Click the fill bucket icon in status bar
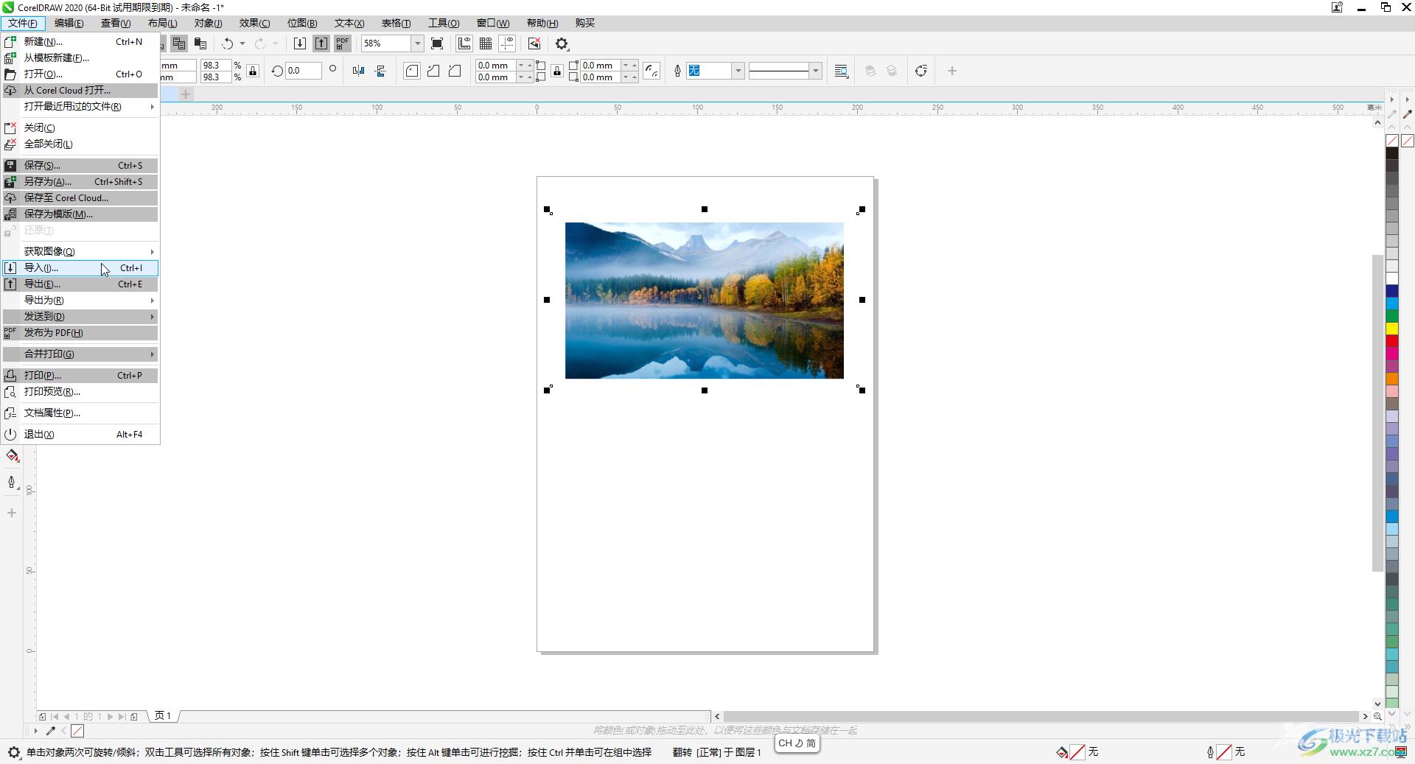Image resolution: width=1415 pixels, height=764 pixels. click(1062, 752)
